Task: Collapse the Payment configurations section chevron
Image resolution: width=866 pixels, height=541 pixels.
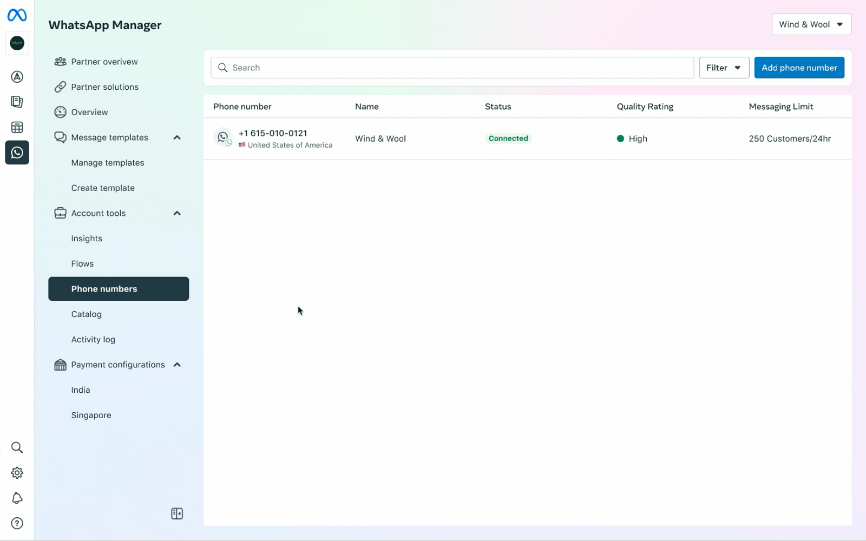Action: pos(177,365)
